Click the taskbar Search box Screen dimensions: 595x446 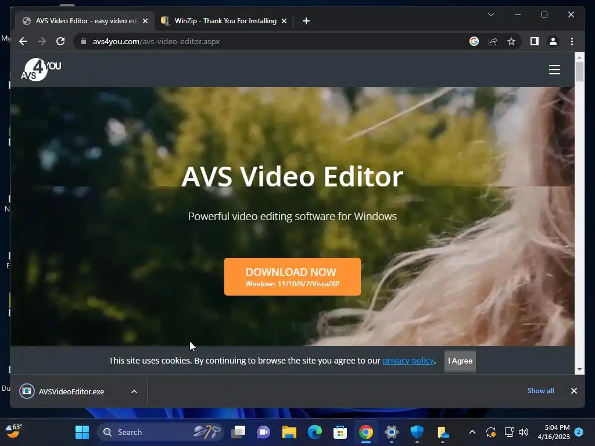point(160,432)
